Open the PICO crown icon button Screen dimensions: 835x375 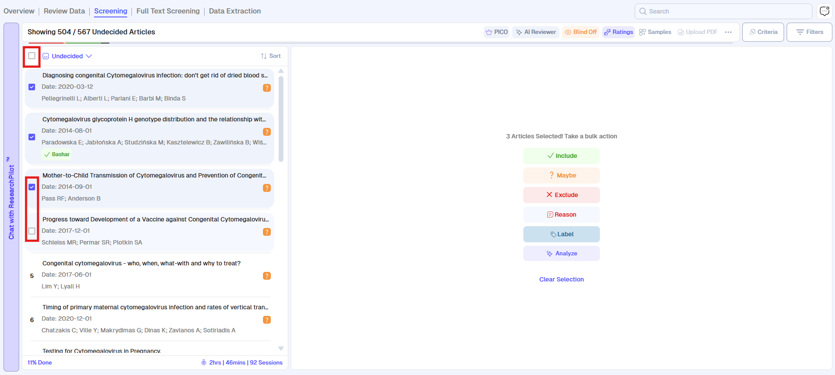click(x=496, y=32)
